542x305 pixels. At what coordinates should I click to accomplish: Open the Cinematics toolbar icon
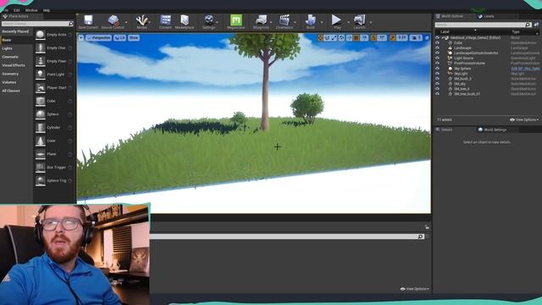[285, 20]
